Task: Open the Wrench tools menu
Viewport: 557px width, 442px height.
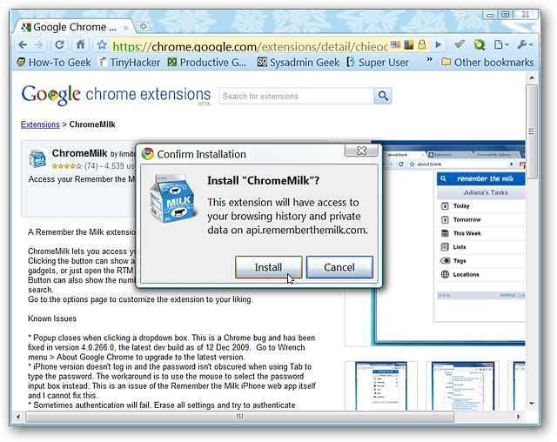Action: click(525, 44)
